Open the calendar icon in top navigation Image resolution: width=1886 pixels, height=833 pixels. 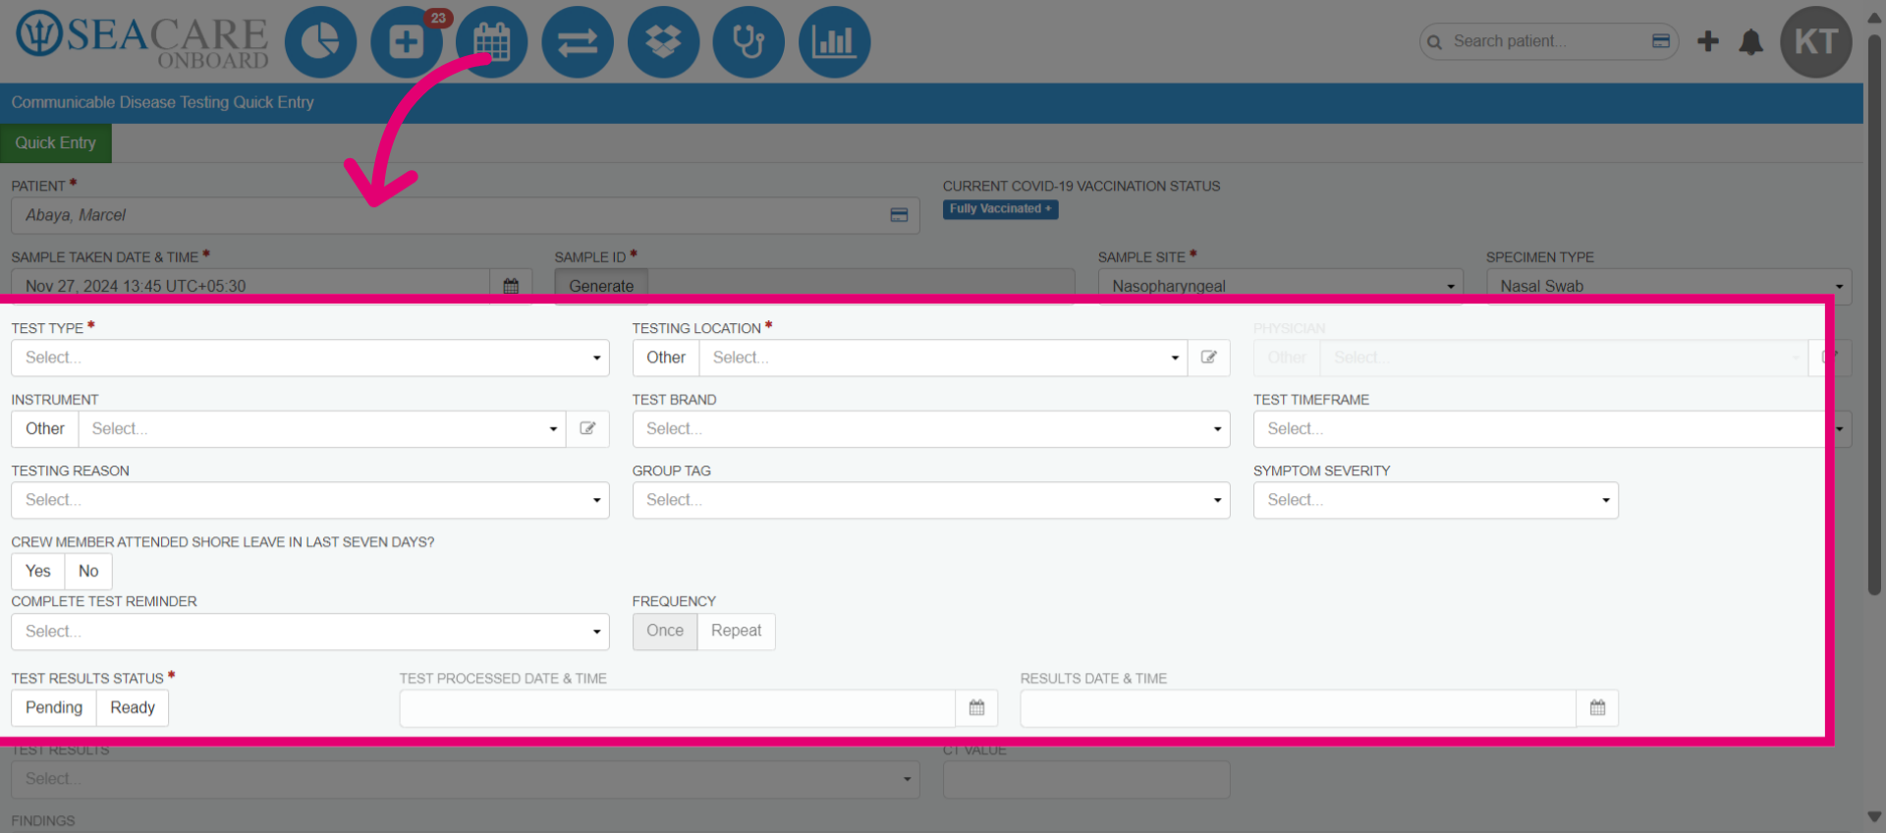[x=492, y=42]
